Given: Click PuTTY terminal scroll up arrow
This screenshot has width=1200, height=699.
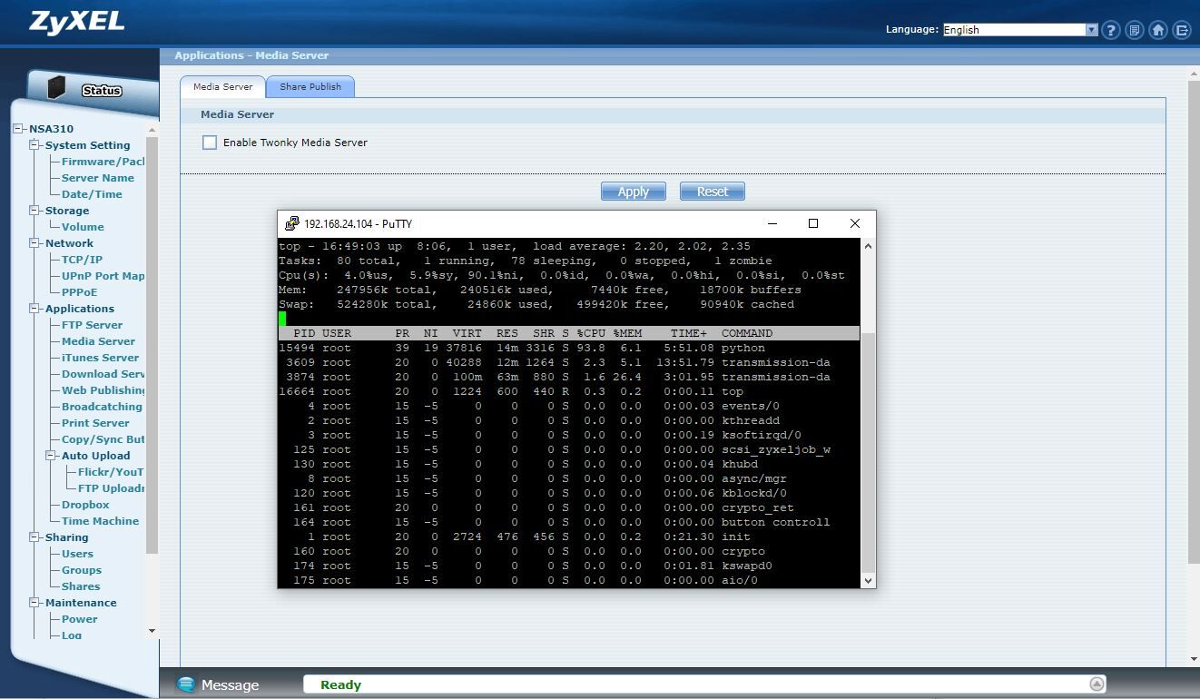Looking at the screenshot, I should (x=868, y=246).
